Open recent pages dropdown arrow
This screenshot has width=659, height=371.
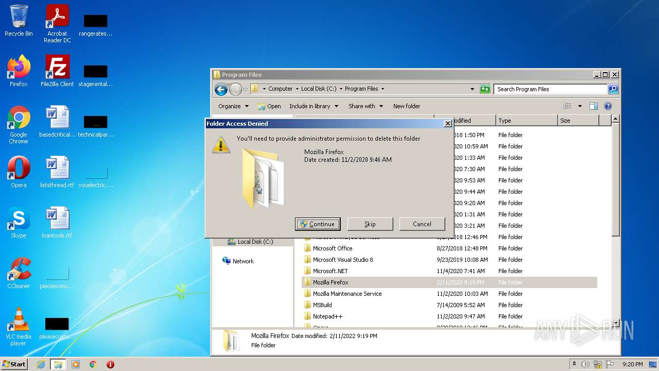(x=245, y=89)
